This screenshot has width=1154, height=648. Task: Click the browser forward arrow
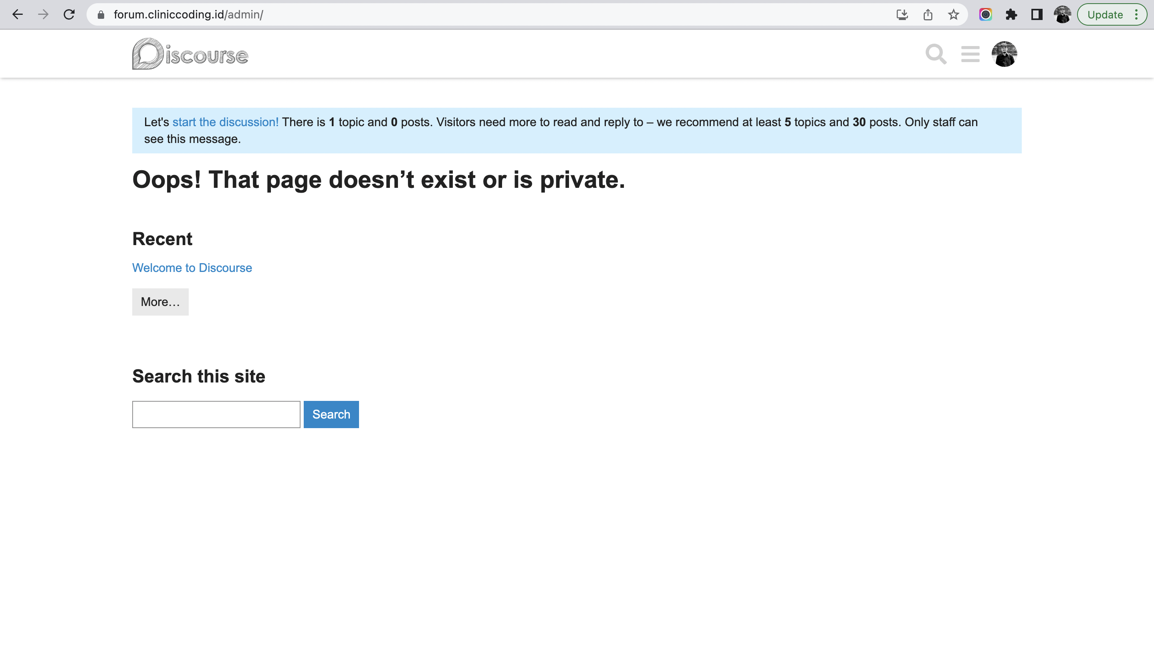point(43,15)
